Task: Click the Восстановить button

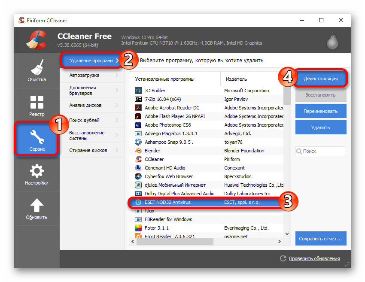Action: pos(321,95)
